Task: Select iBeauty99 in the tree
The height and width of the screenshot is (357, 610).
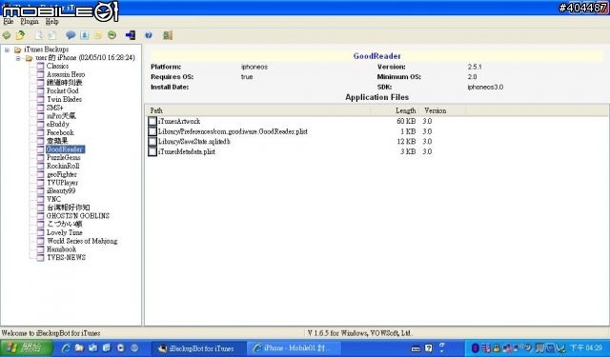Action: click(x=61, y=190)
